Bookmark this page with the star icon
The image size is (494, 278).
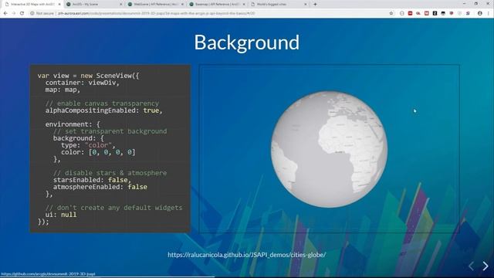click(x=391, y=13)
